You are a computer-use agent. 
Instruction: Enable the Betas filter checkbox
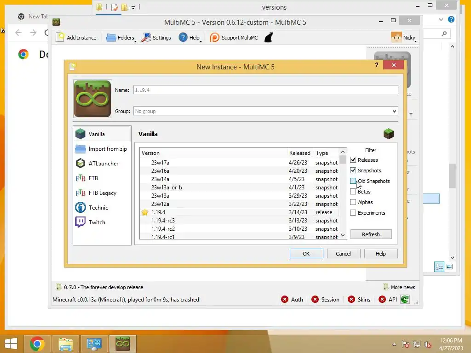tap(353, 192)
